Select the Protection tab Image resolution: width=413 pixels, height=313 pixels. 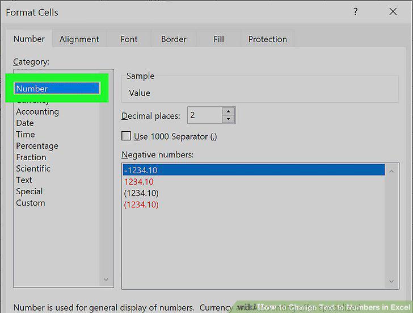point(268,39)
